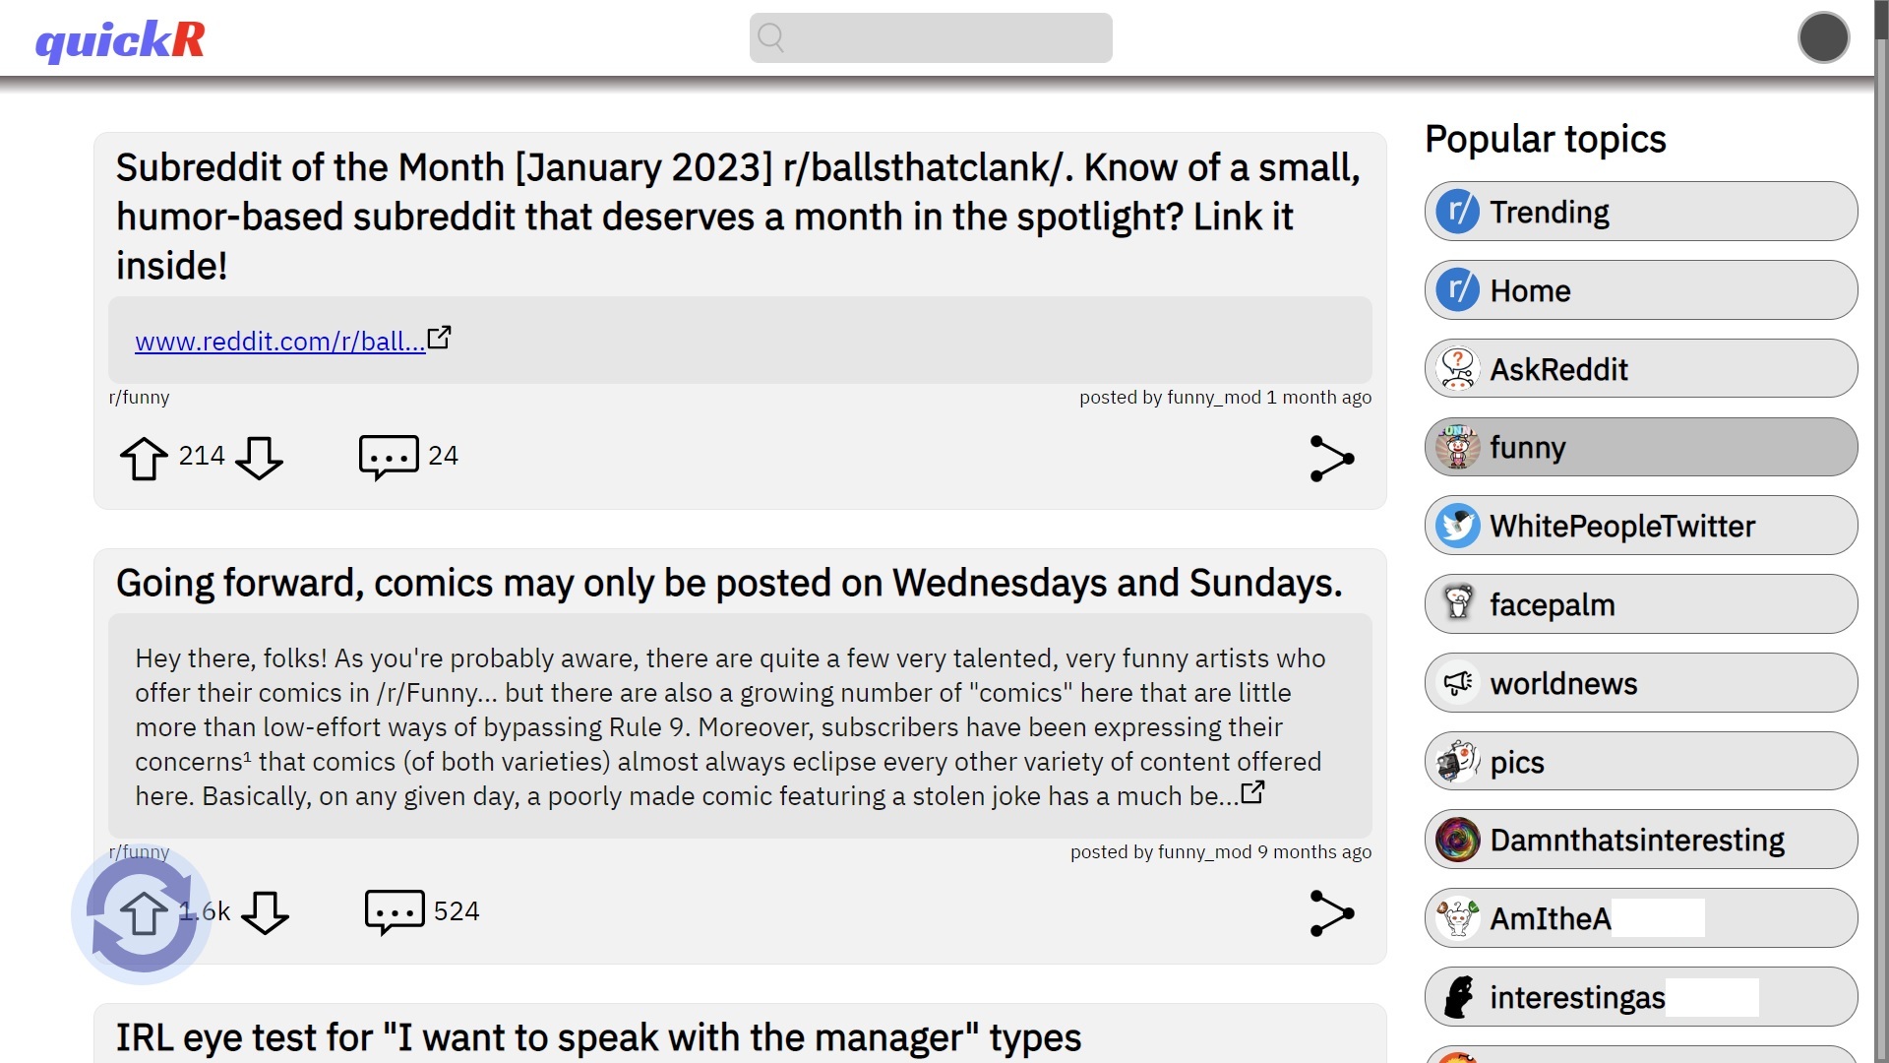Image resolution: width=1889 pixels, height=1063 pixels.
Task: Downvote the Subreddit of the Month post
Action: (260, 458)
